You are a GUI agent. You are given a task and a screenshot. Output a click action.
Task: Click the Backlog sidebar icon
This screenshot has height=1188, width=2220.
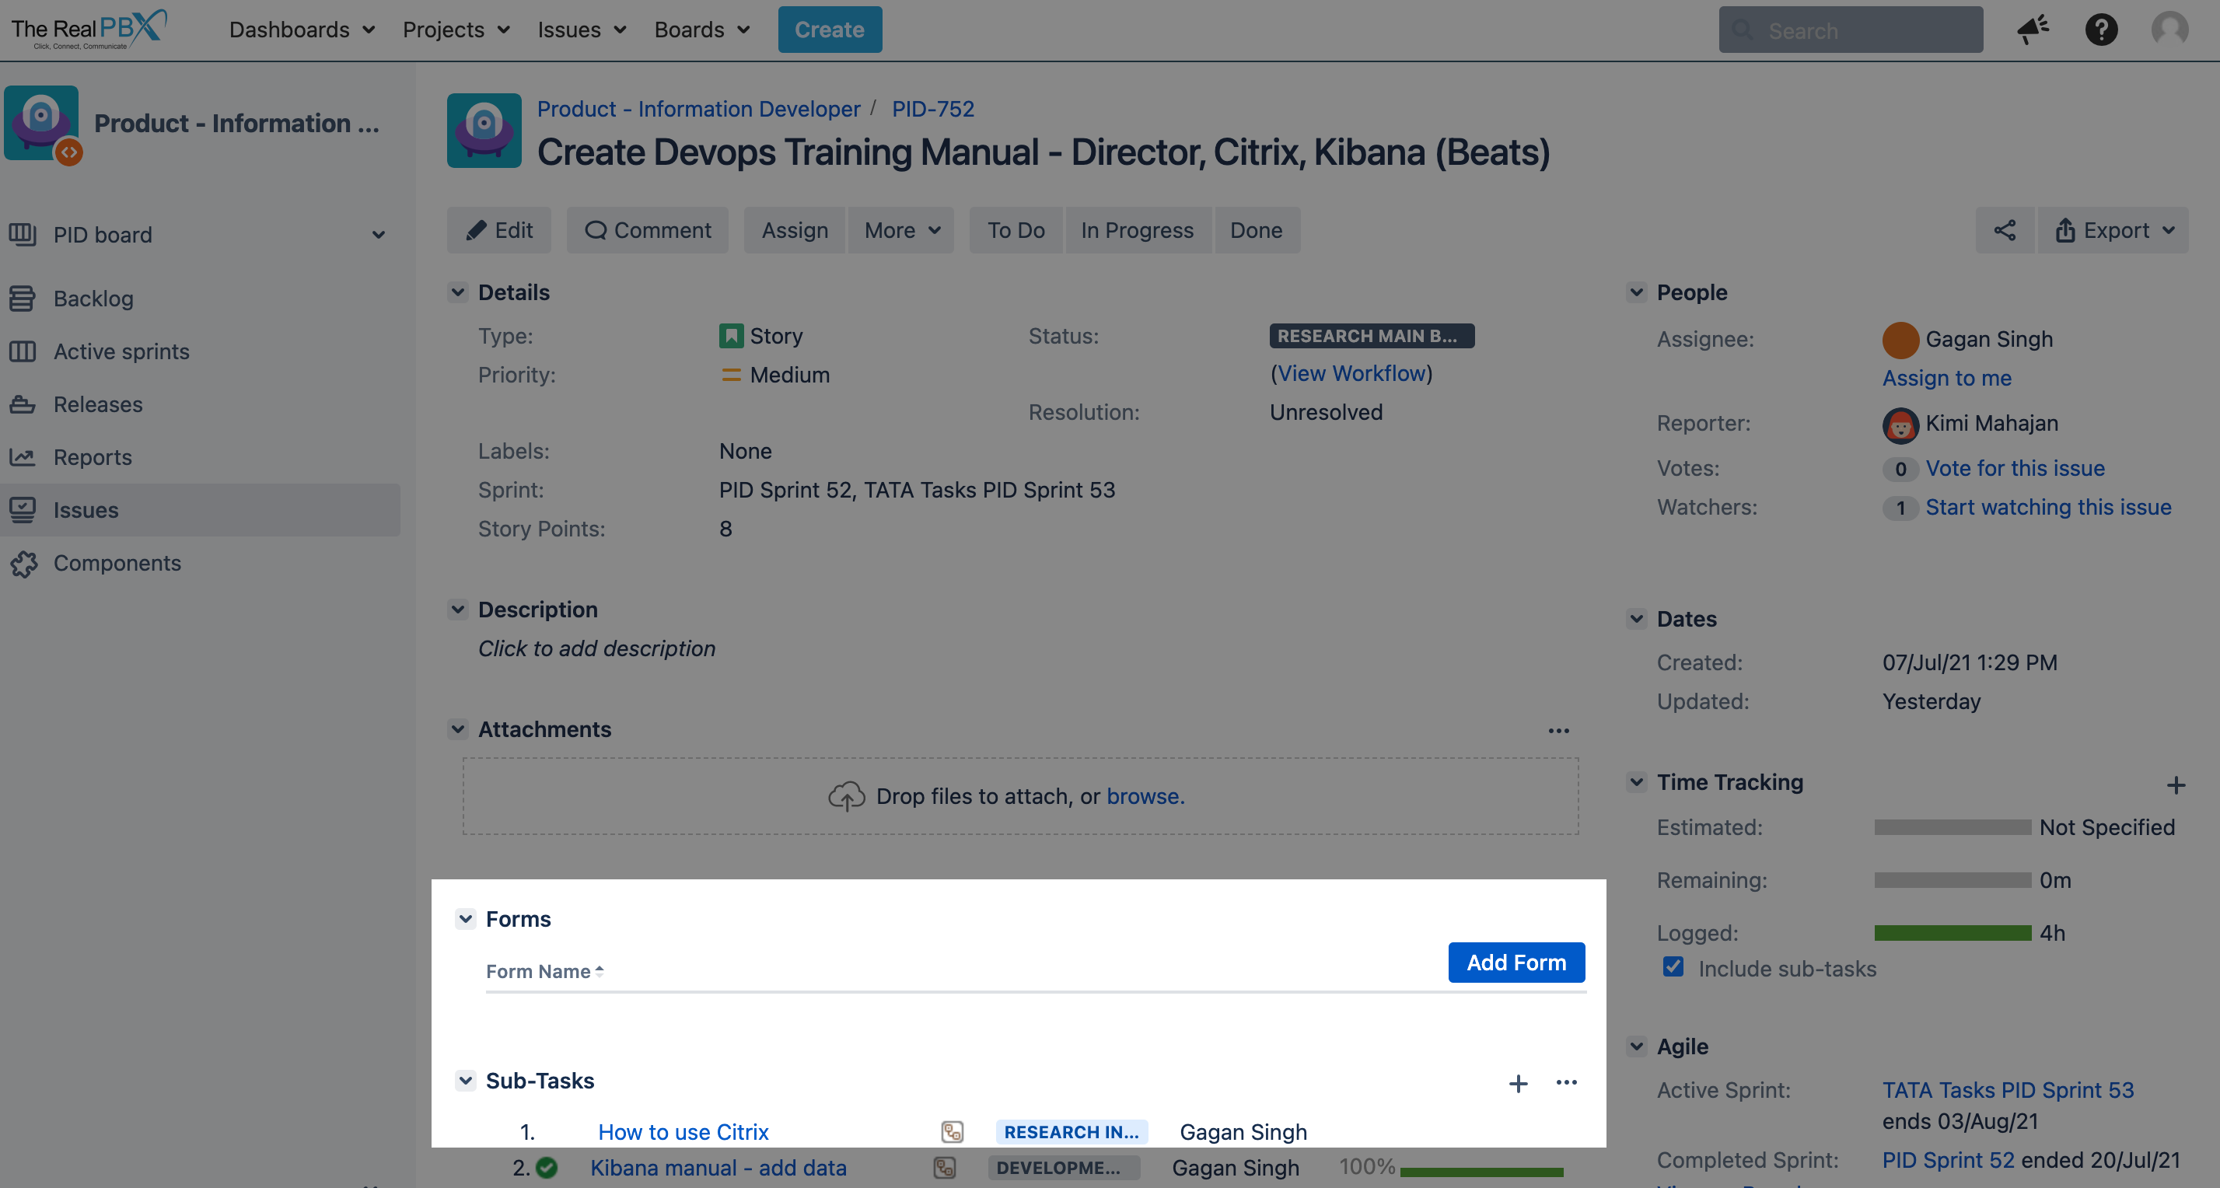click(x=23, y=298)
